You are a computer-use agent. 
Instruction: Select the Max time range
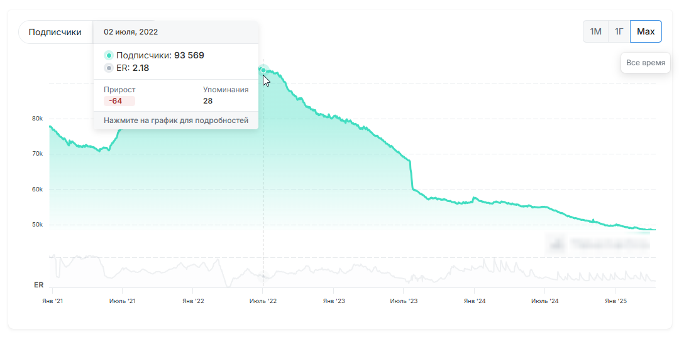[x=646, y=31]
